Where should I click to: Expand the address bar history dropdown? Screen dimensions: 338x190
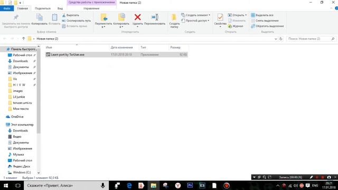coord(276,39)
